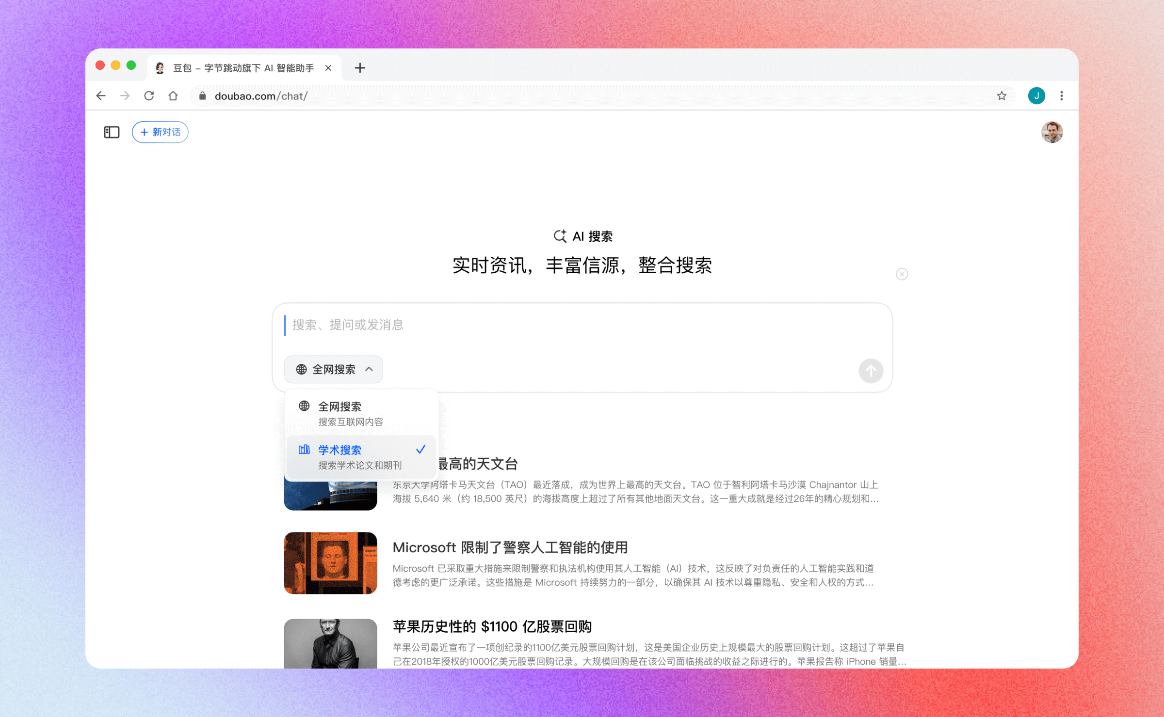The image size is (1164, 717).
Task: Click the bookmark star in the address bar
Action: 1001,95
